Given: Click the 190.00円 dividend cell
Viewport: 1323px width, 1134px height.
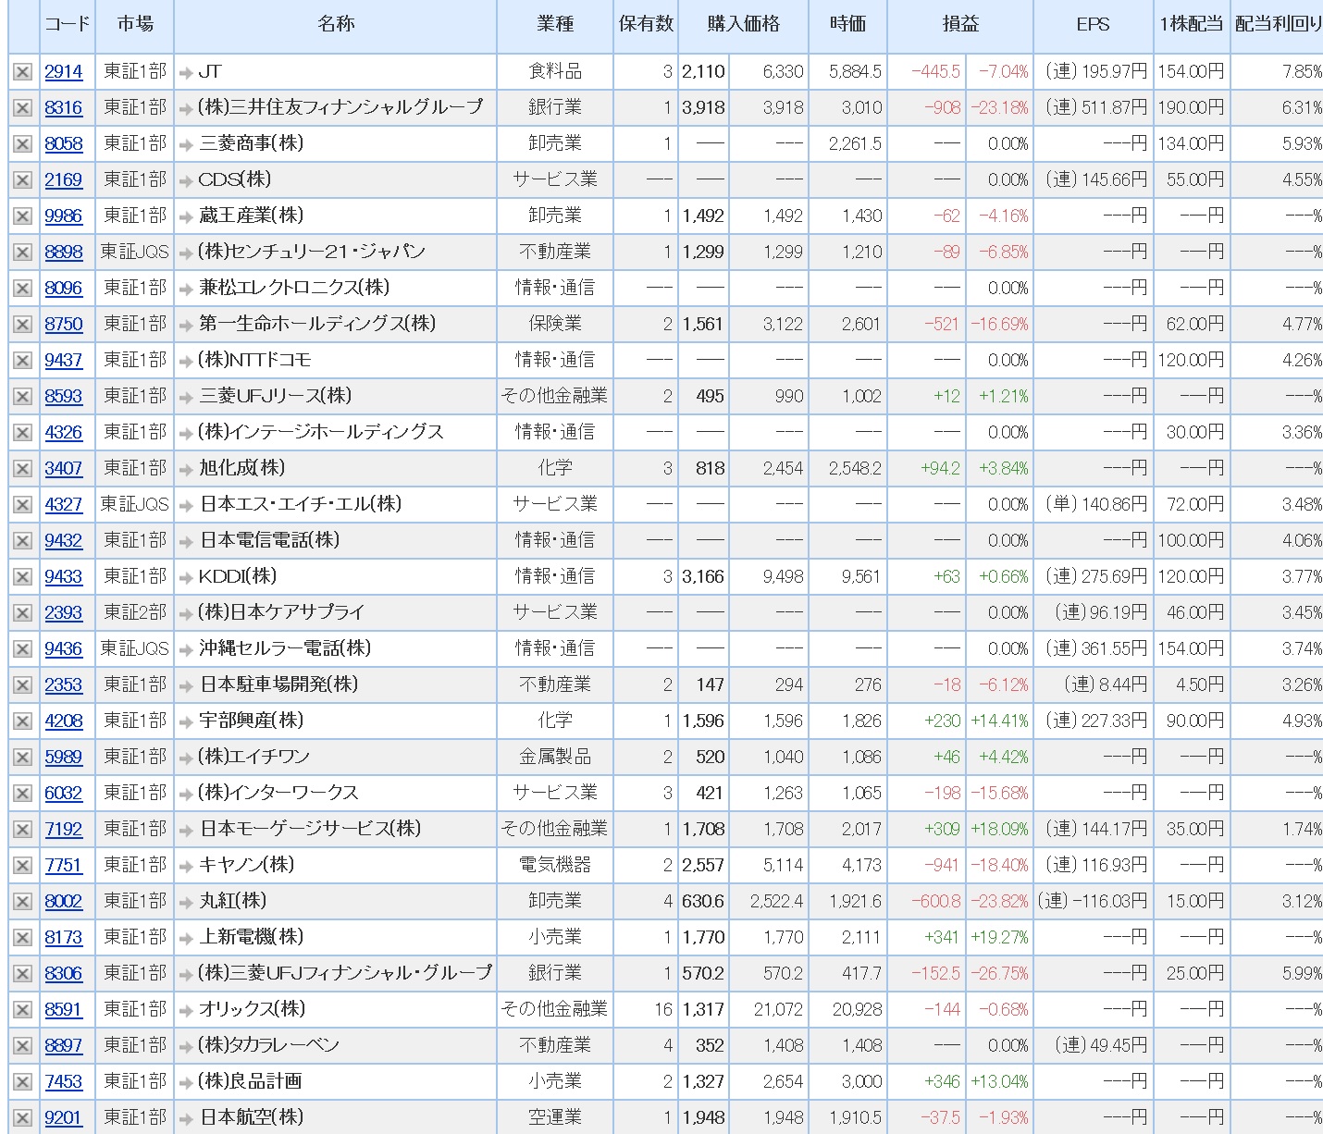Looking at the screenshot, I should (1191, 107).
